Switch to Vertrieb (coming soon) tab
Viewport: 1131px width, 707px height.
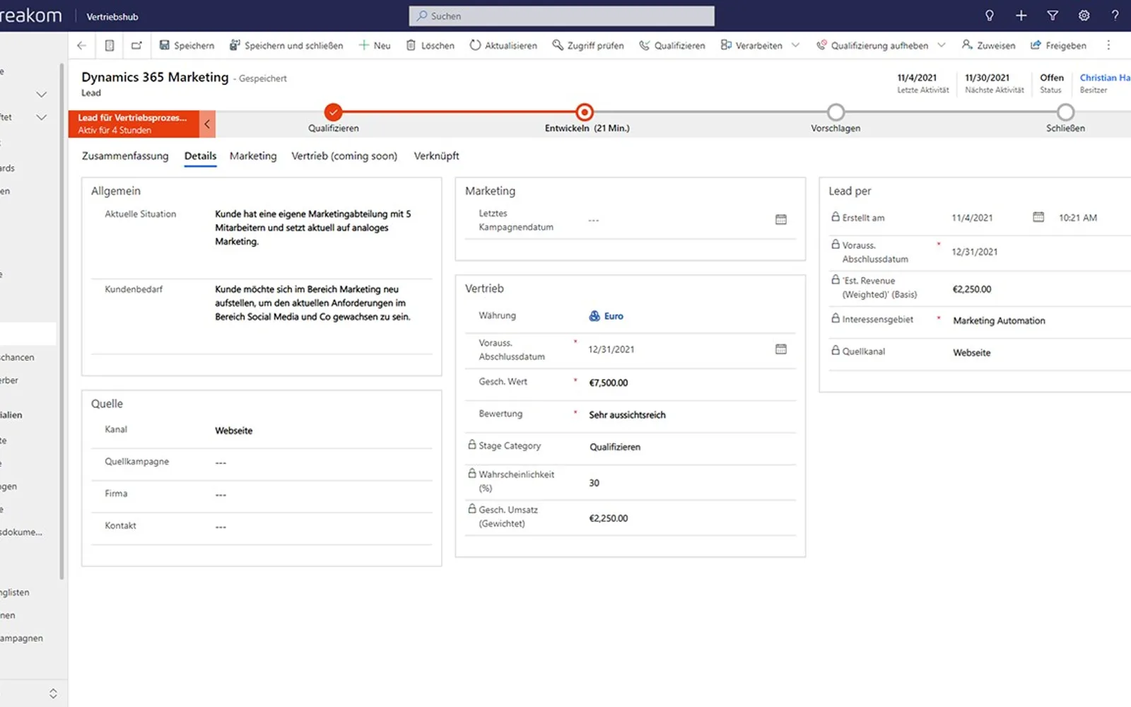344,156
